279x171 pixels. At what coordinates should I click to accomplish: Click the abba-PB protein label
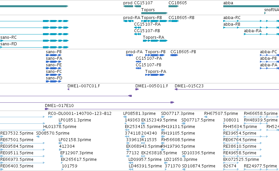pyautogui.click(x=268, y=58)
